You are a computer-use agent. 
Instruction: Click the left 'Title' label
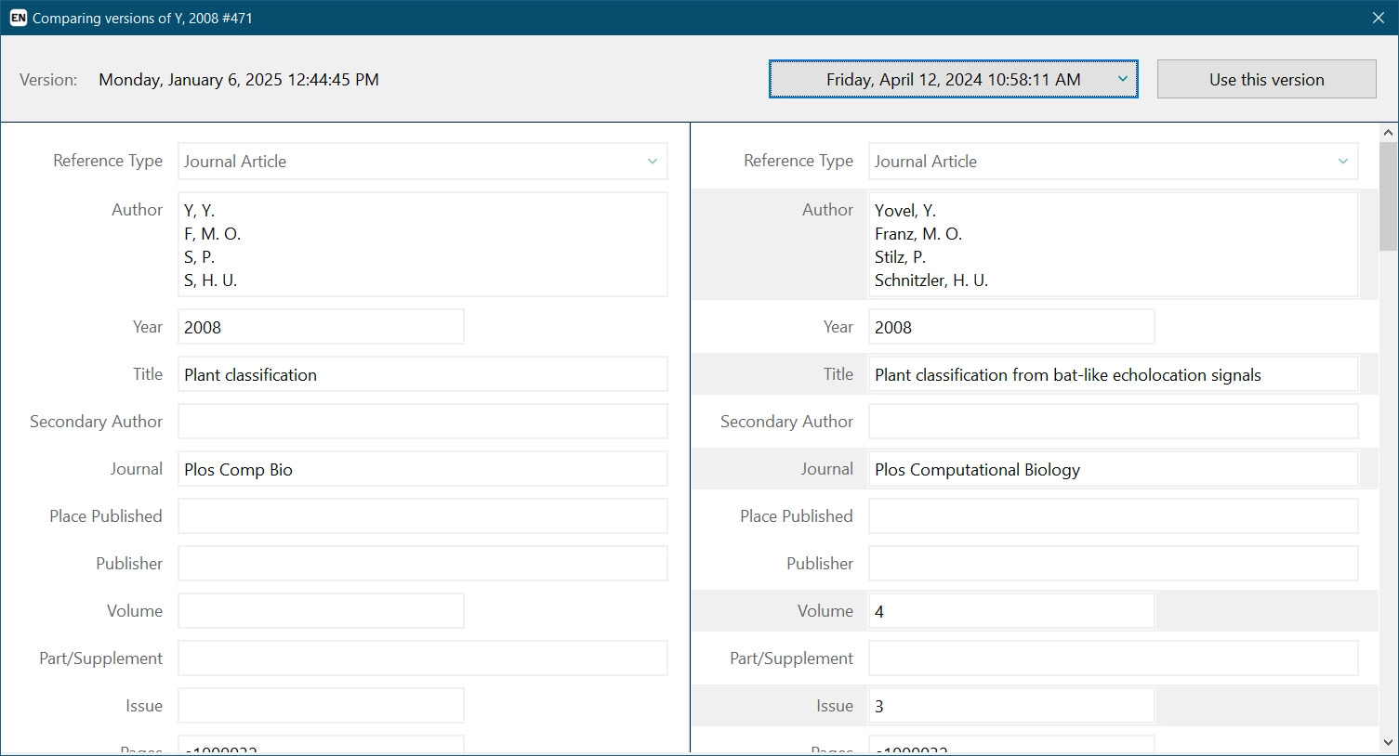click(148, 374)
